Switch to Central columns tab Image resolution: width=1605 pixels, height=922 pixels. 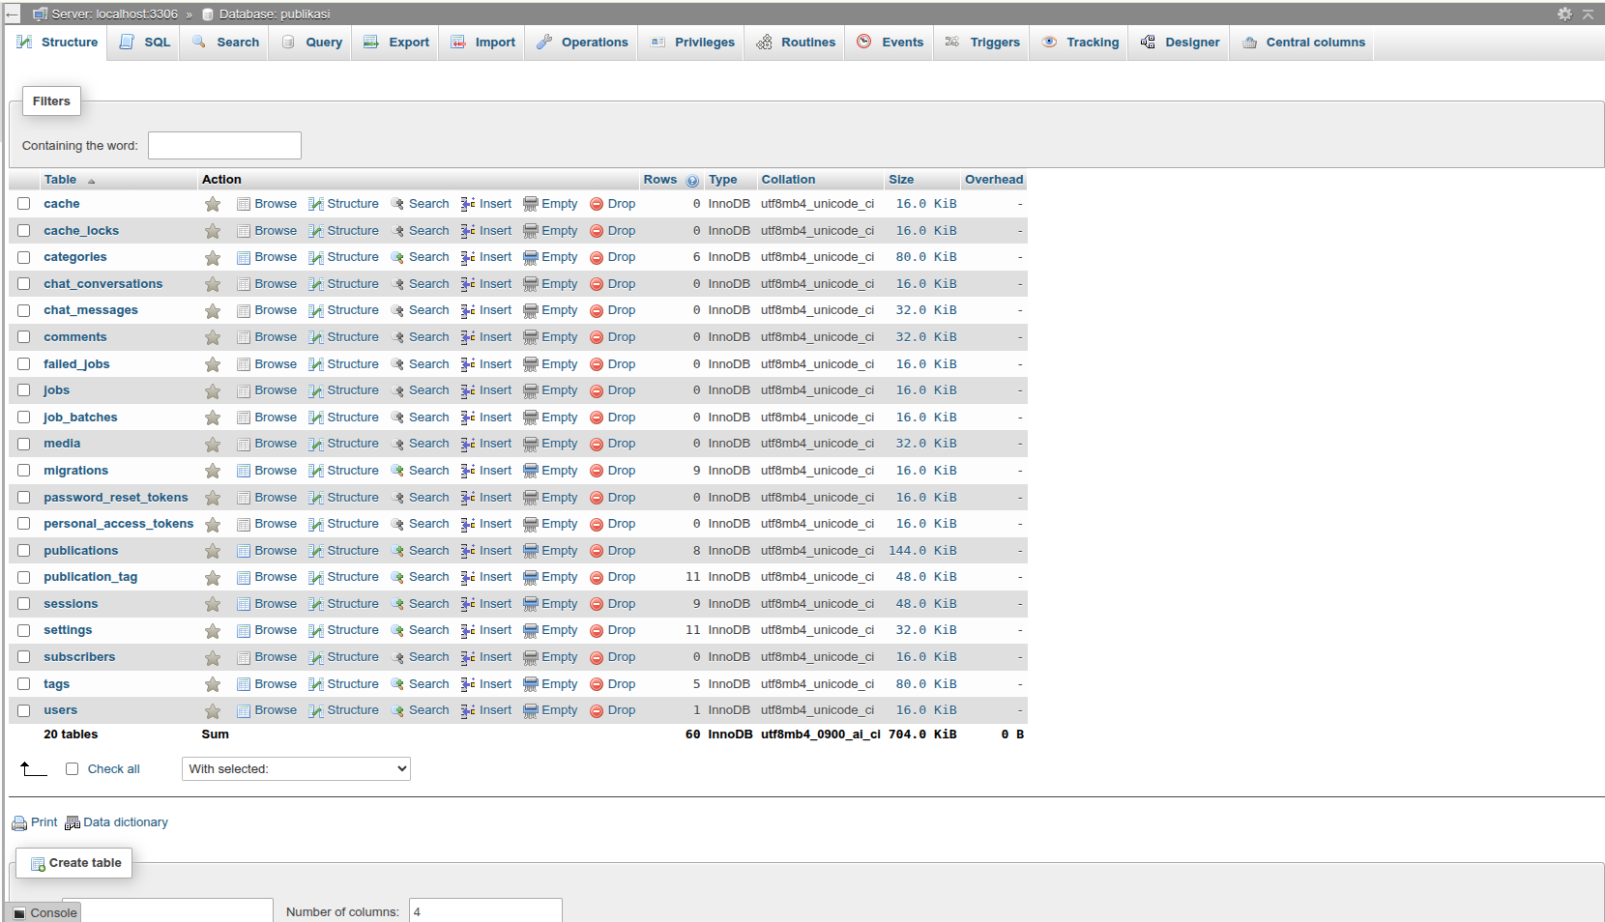[x=1303, y=43]
